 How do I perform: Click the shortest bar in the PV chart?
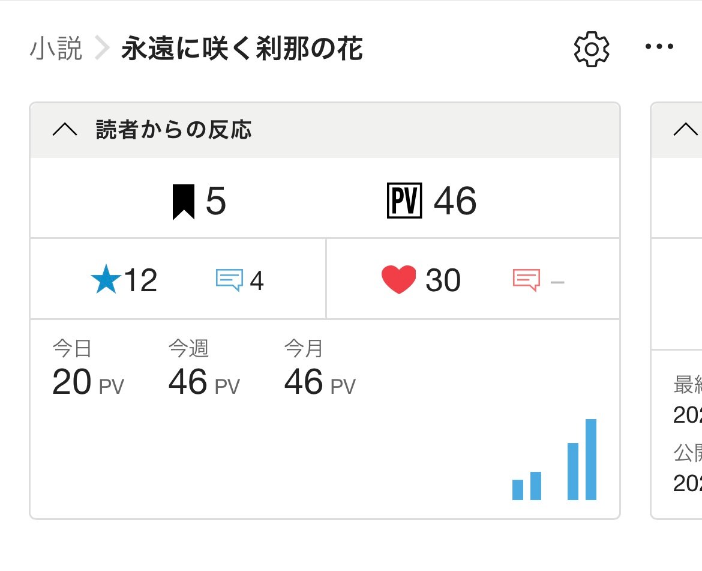point(518,490)
